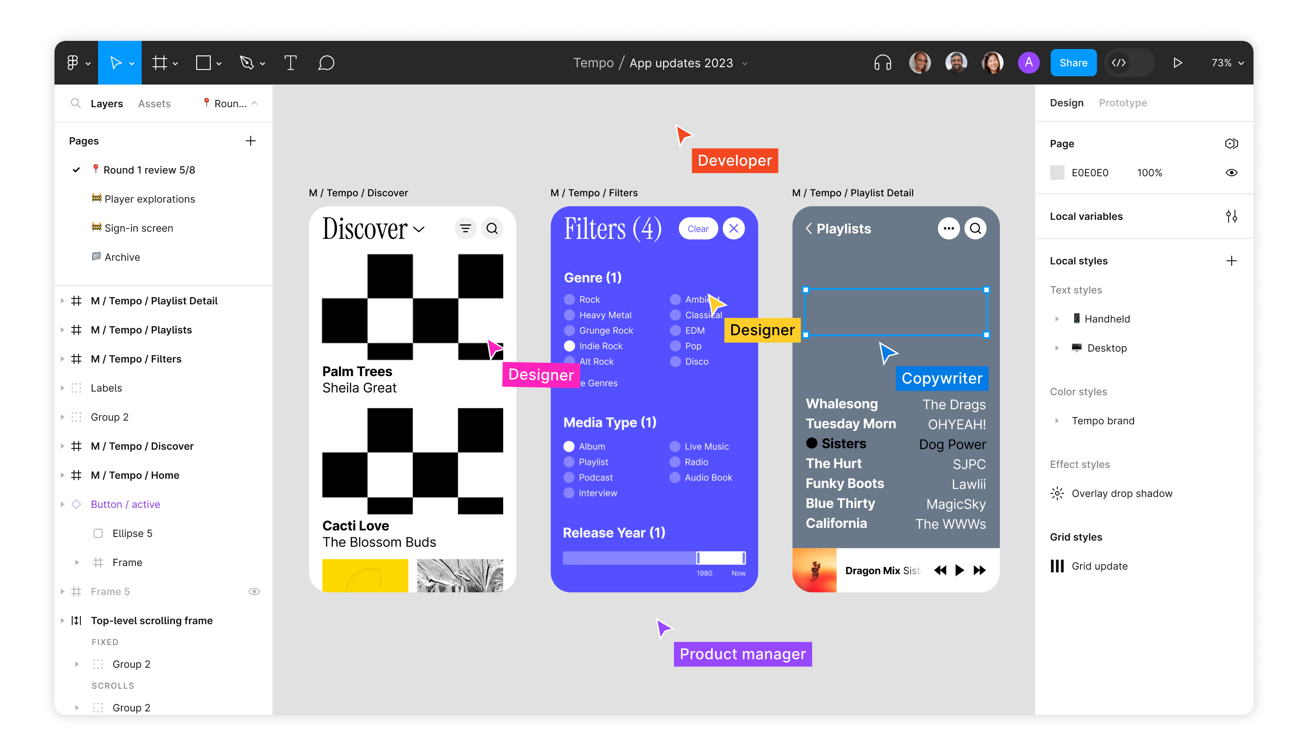Select the Pen tool
Viewport: 1308px width, 735px height.
(x=247, y=63)
